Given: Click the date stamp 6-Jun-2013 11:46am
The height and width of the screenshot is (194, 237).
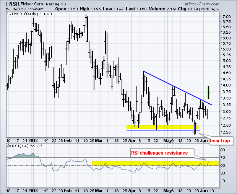Looking at the screenshot, I should coord(24,9).
